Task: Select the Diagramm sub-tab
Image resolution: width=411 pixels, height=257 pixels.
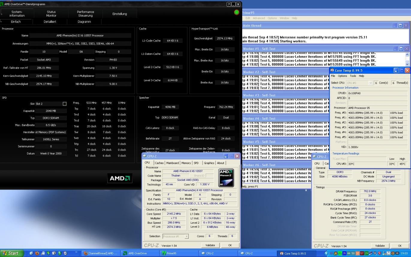Action: (84, 22)
